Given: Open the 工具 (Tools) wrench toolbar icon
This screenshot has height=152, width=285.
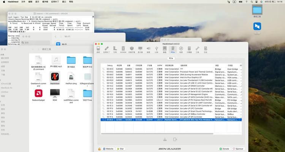Looking at the screenshot, I should tap(197, 49).
